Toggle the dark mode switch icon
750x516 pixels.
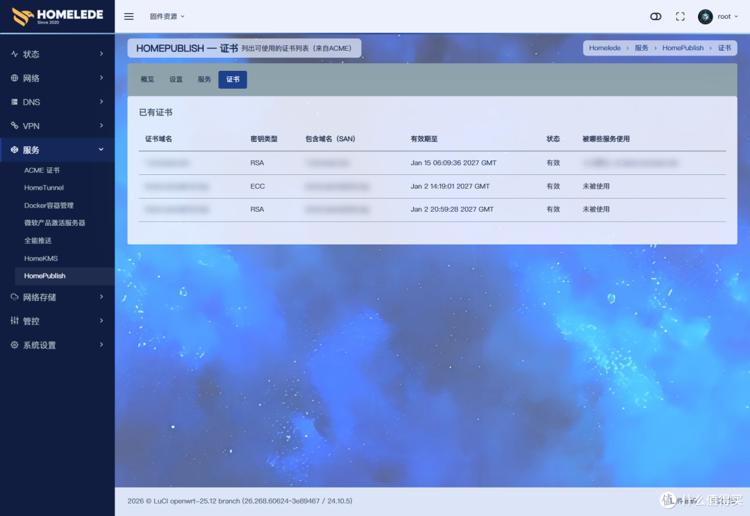(656, 16)
